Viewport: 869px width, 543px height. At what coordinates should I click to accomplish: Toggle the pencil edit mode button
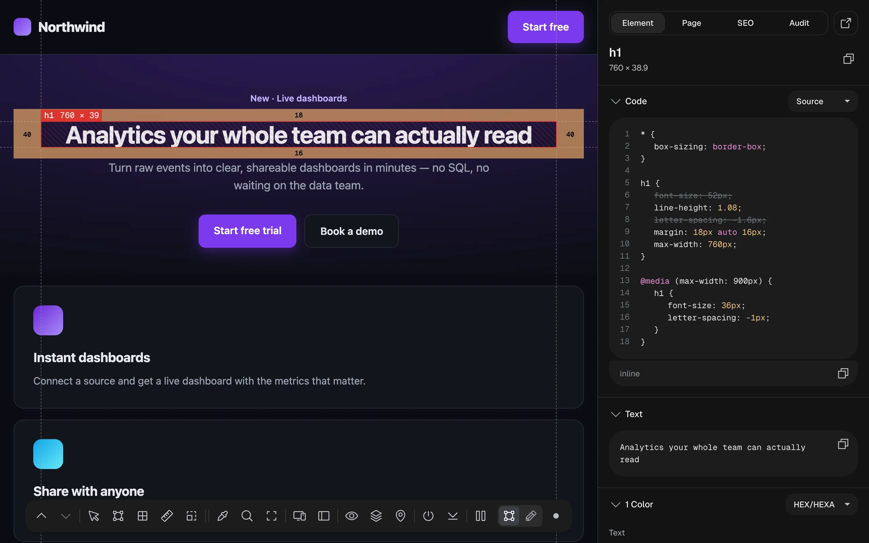pos(531,516)
